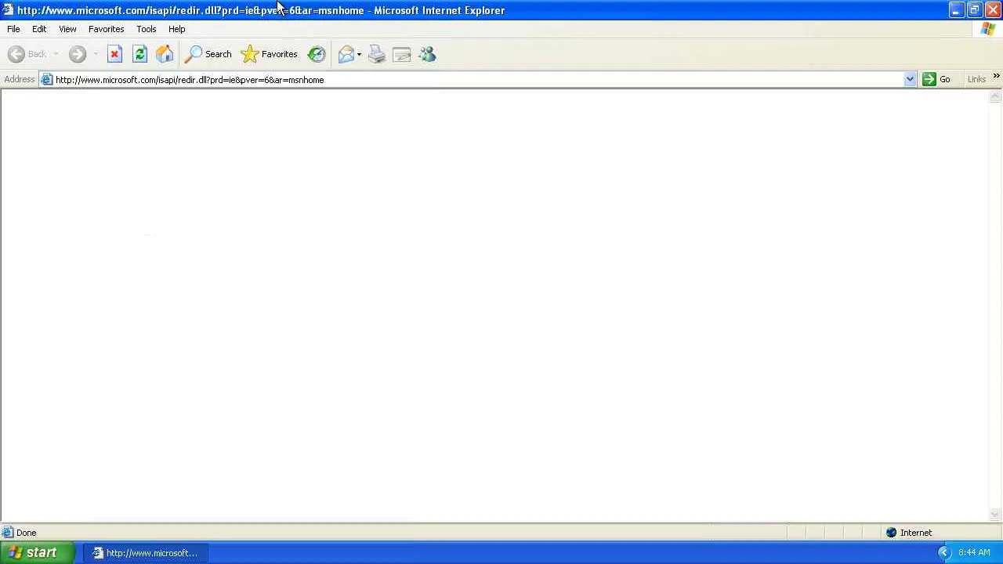Restore down the Internet Explorer window
The height and width of the screenshot is (564, 1003).
974,10
